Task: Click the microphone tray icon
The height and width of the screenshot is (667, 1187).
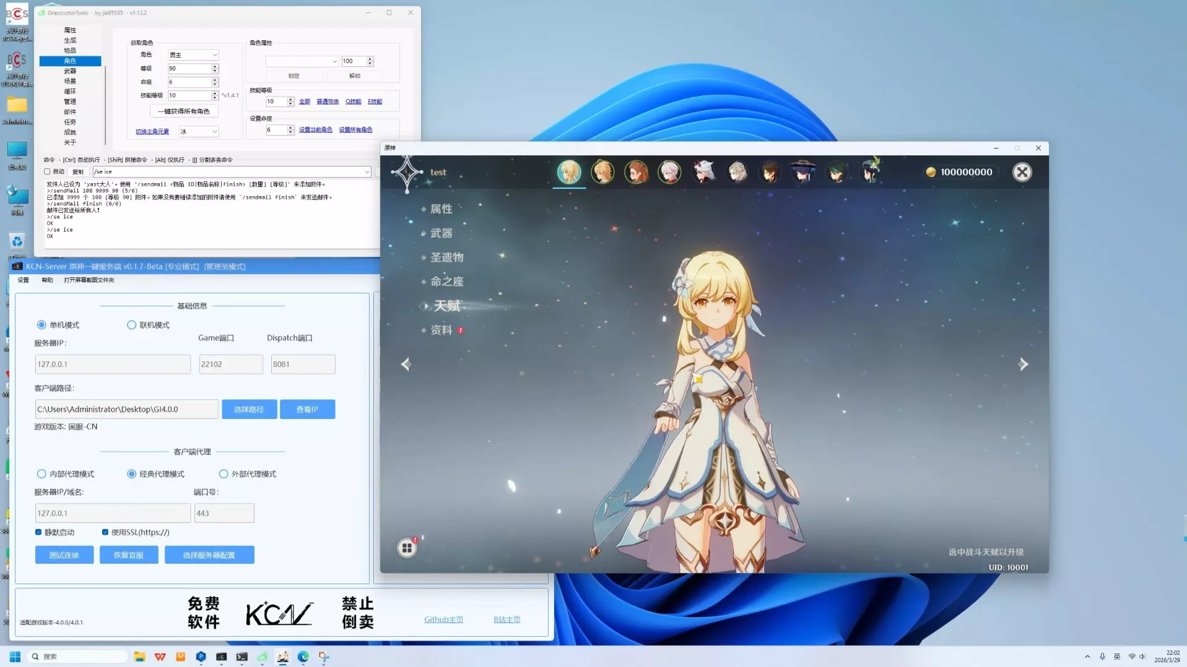Action: [1102, 656]
